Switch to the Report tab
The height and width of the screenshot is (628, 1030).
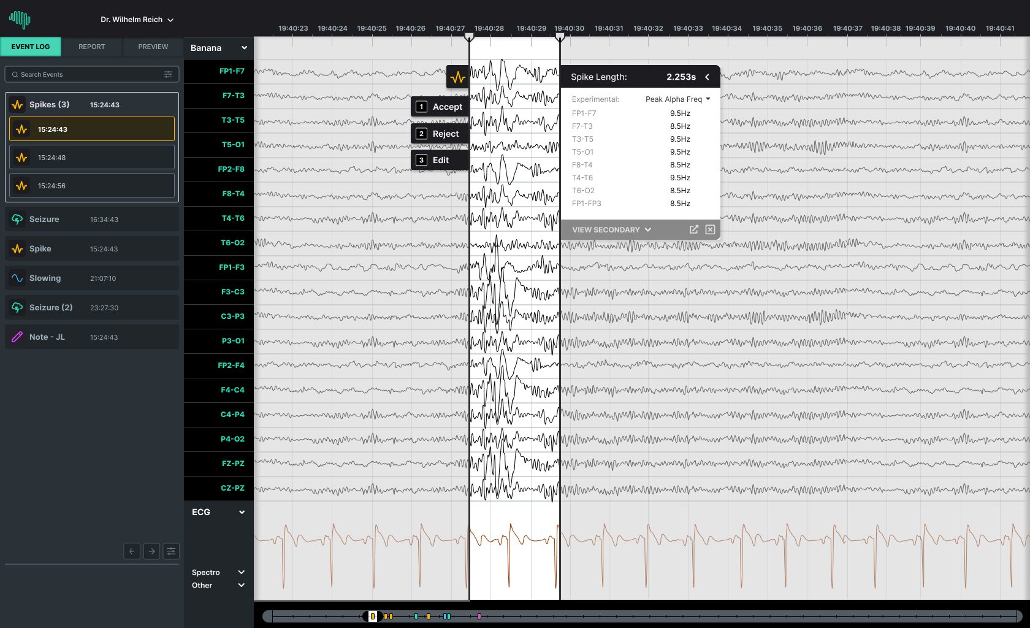click(x=91, y=47)
